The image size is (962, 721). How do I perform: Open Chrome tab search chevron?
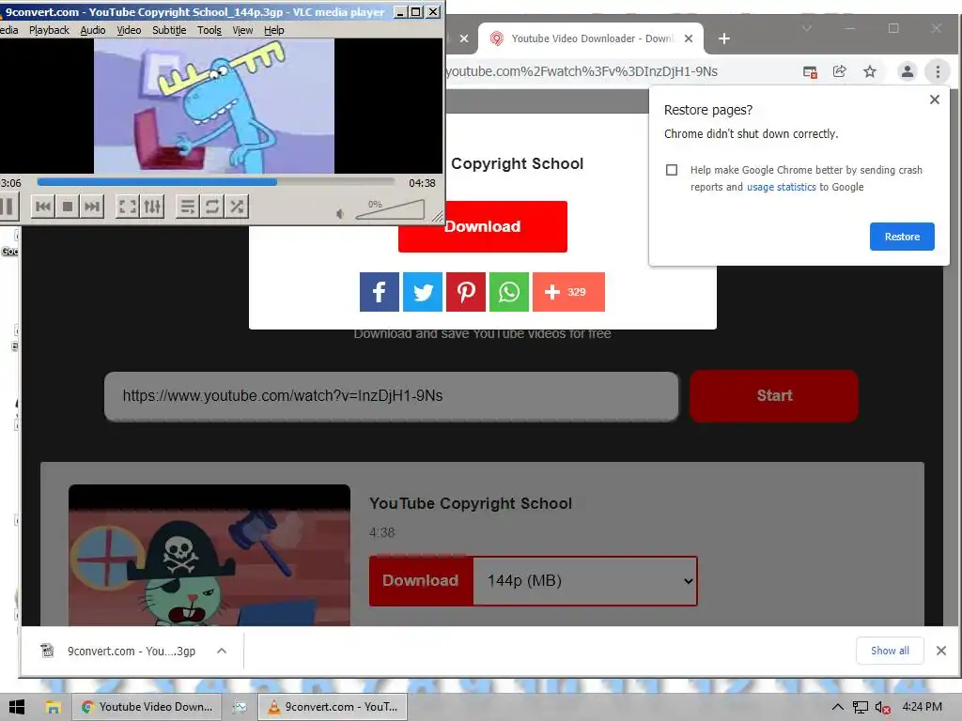(x=807, y=28)
